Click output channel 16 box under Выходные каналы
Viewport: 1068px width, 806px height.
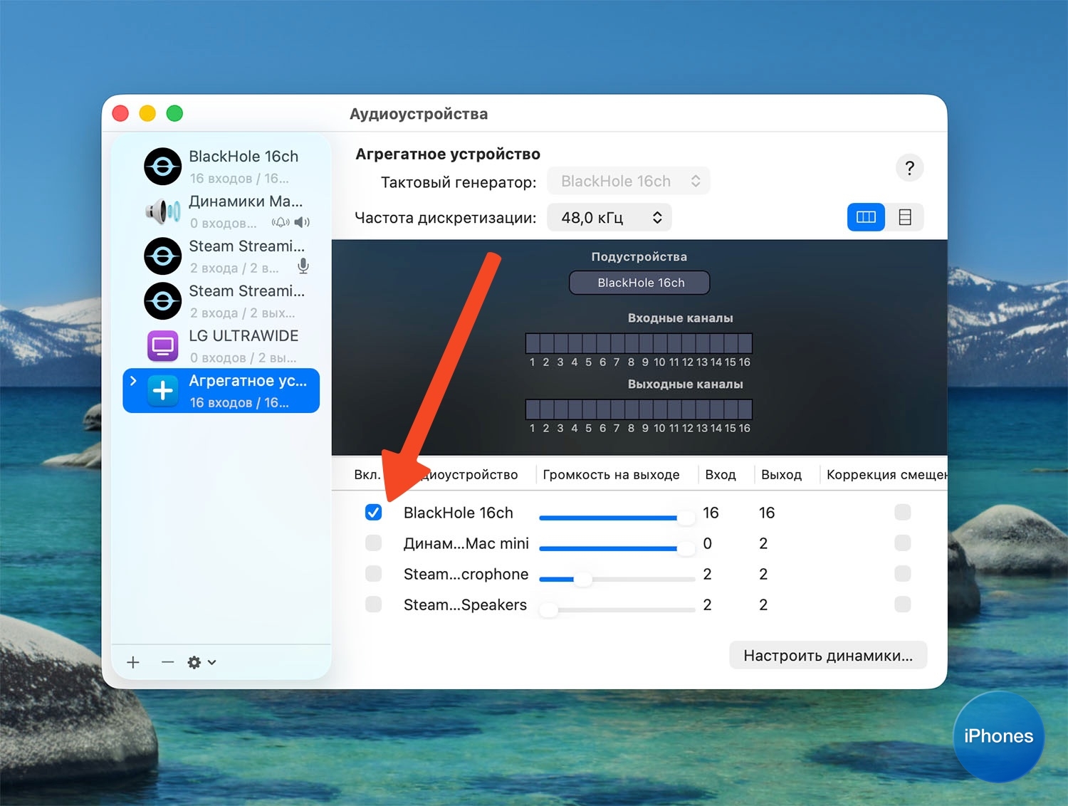745,409
